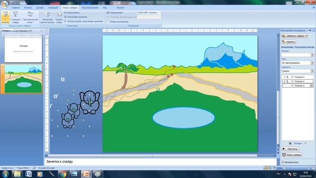
Task: Select the palm tree on the slide
Action: point(126,76)
